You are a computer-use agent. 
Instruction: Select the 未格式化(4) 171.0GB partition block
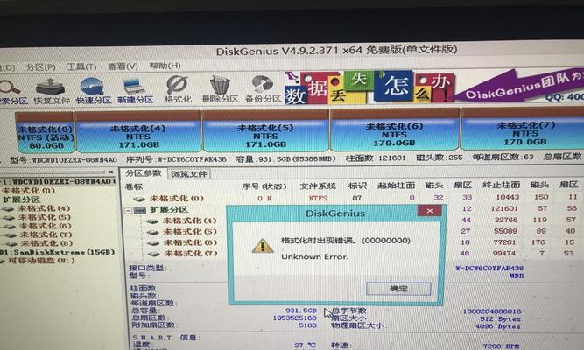[138, 132]
